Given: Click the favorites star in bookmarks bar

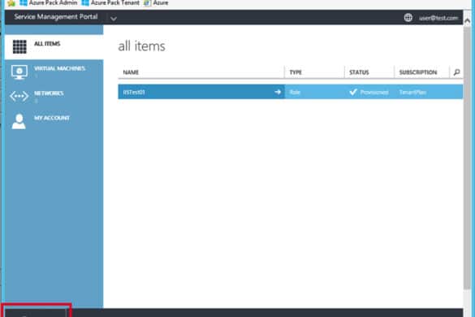Looking at the screenshot, I should point(11,3).
